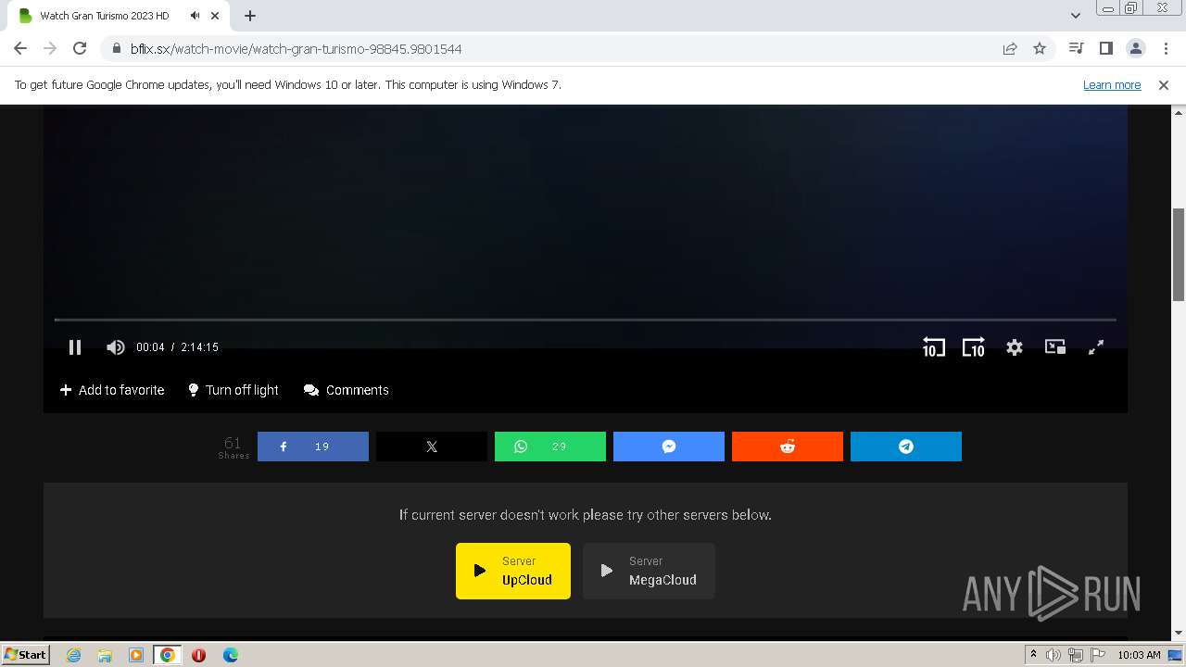1186x667 pixels.
Task: Open Opera from taskbar
Action: click(198, 655)
